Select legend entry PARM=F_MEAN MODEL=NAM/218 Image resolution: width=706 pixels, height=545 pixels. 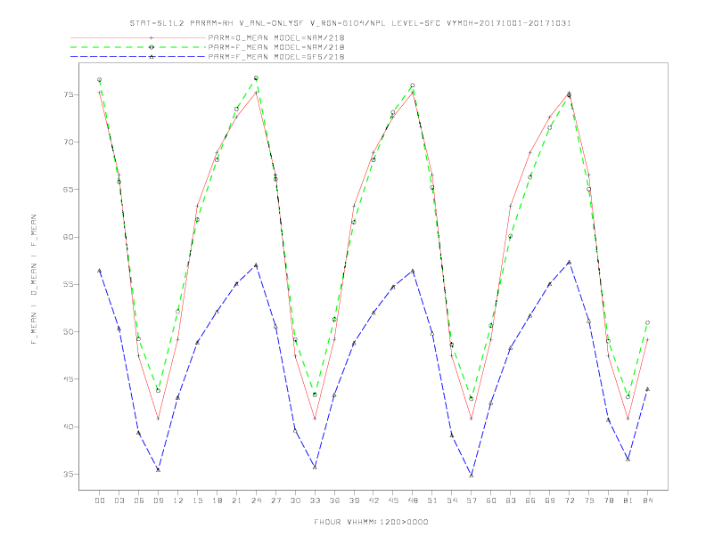276,47
